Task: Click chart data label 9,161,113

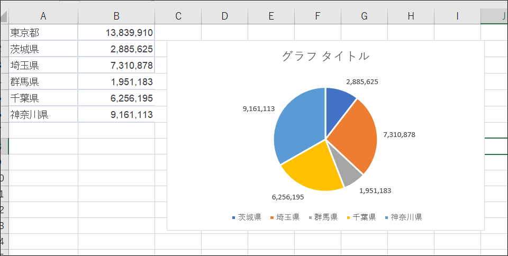Action: [x=259, y=109]
